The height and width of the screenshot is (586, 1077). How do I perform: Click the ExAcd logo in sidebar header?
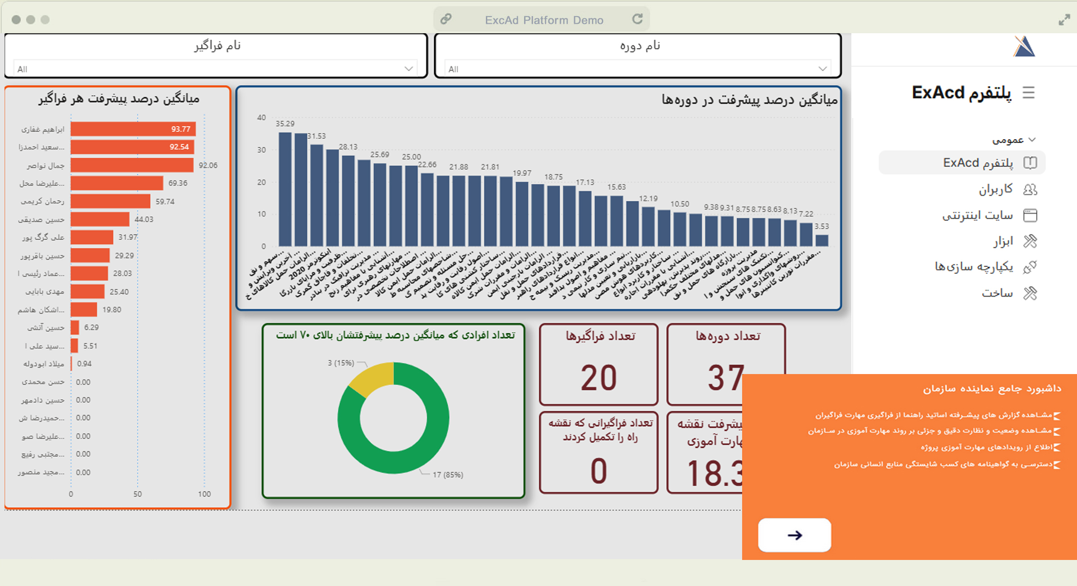[x=1024, y=47]
